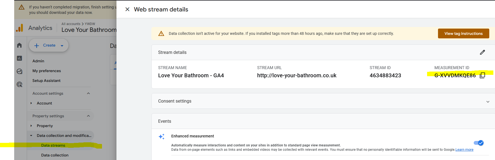Click the Google Analytics logo
Image resolution: width=495 pixels, height=160 pixels.
(x=20, y=27)
